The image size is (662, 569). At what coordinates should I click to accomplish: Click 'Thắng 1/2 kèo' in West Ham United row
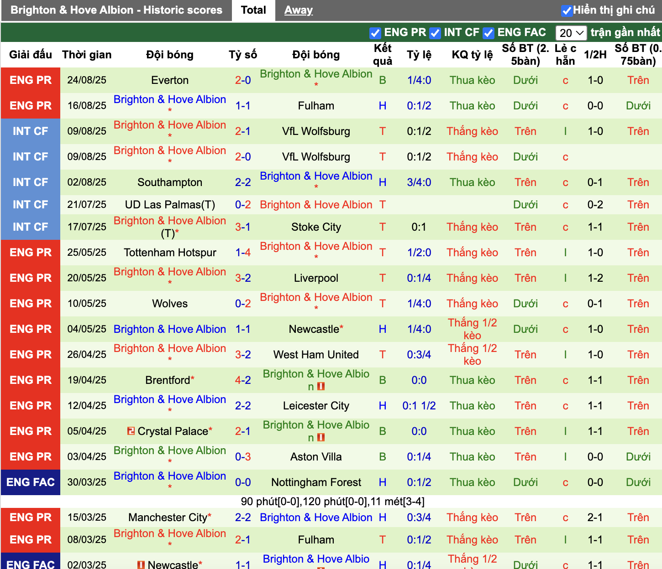click(472, 355)
